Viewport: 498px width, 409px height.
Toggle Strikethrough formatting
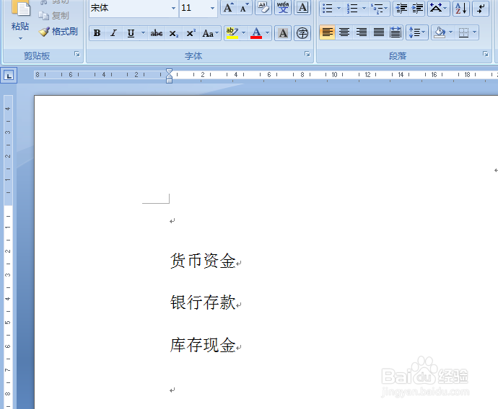pos(157,33)
